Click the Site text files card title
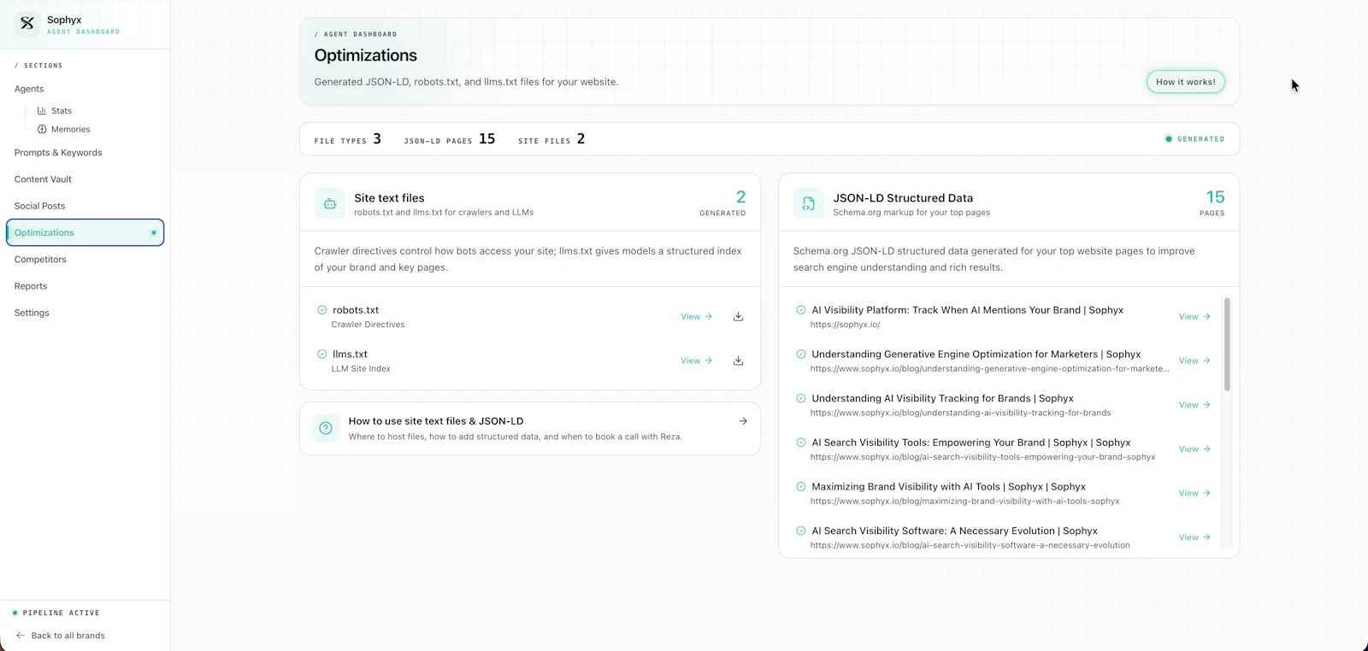The width and height of the screenshot is (1368, 651). pyautogui.click(x=389, y=198)
